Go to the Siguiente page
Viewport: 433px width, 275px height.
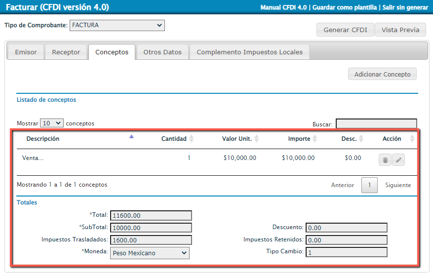(x=398, y=185)
